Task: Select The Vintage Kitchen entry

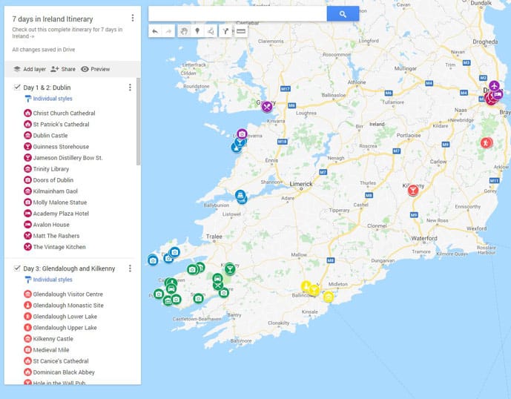Action: point(55,247)
